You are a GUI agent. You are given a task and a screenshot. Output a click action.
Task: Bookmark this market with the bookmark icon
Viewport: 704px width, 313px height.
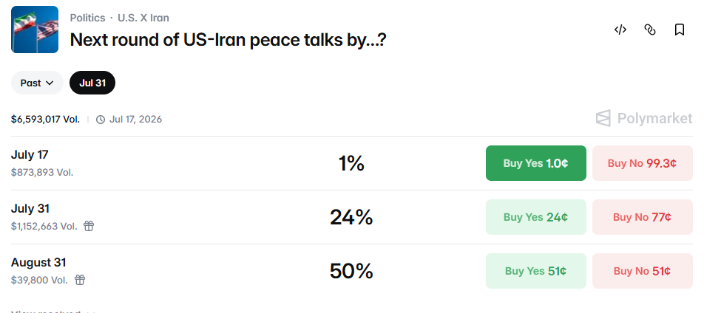680,30
